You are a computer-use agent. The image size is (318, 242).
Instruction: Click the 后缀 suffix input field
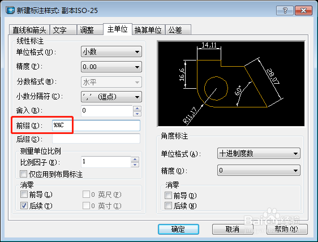(96, 139)
